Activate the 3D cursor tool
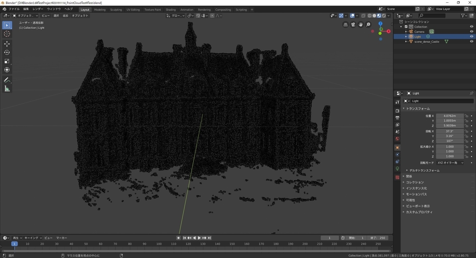The height and width of the screenshot is (258, 476). (7, 34)
